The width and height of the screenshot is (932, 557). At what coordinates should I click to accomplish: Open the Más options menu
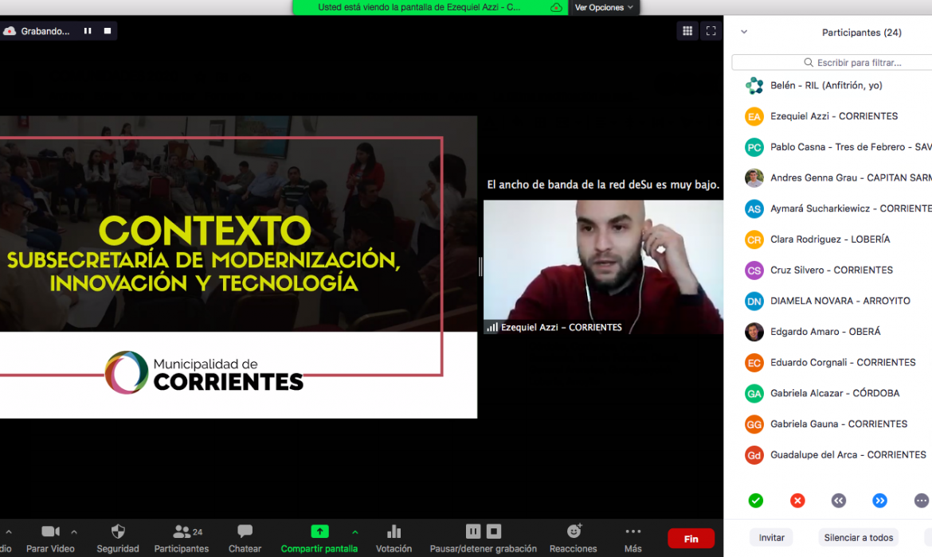click(x=633, y=539)
